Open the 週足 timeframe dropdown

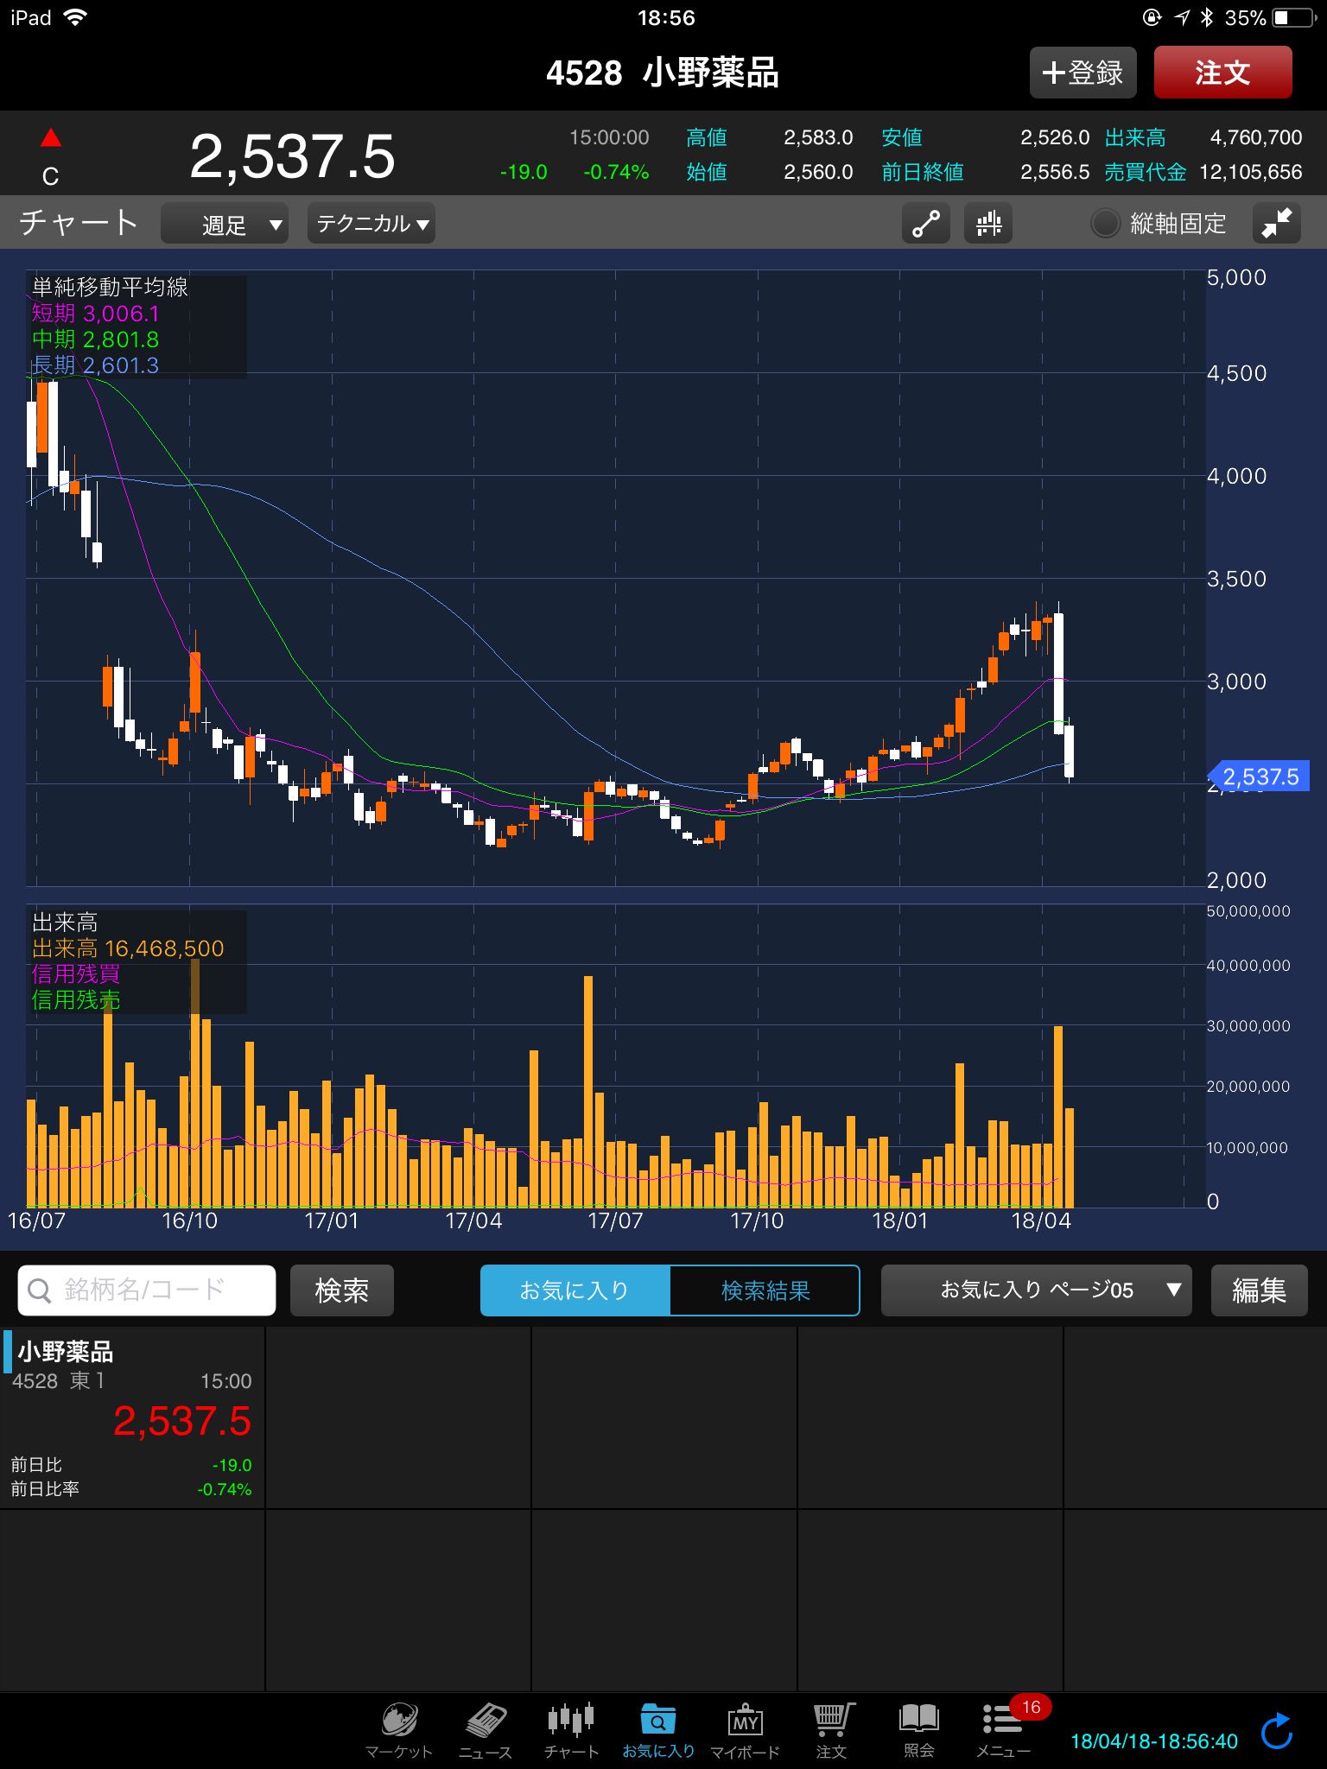[225, 224]
